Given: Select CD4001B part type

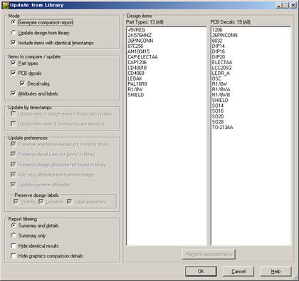Looking at the screenshot, I should point(137,68).
